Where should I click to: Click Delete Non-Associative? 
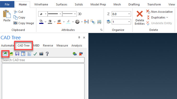[159, 12]
